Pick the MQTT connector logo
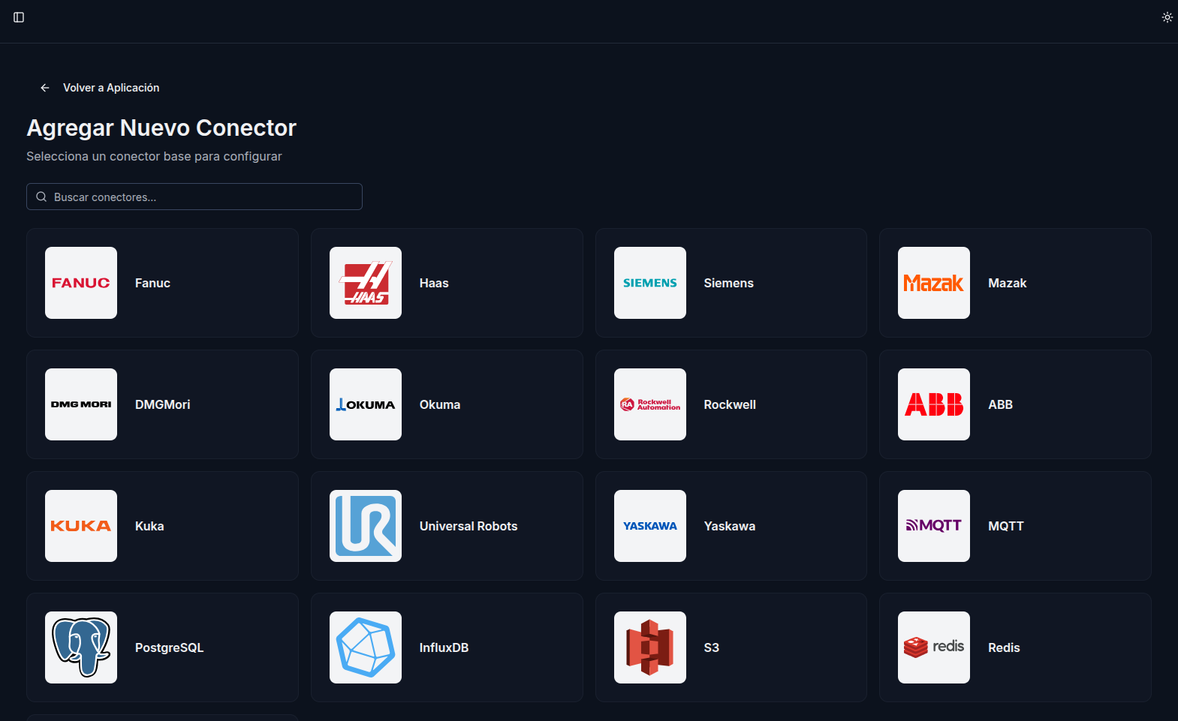The height and width of the screenshot is (721, 1178). click(933, 526)
